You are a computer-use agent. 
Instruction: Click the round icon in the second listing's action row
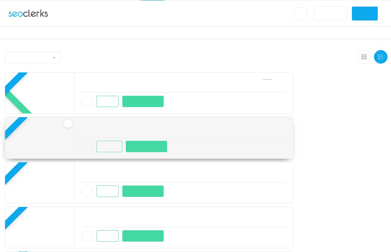tap(87, 146)
